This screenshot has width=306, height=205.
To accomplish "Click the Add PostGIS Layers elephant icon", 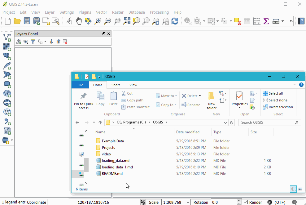I will (7, 56).
